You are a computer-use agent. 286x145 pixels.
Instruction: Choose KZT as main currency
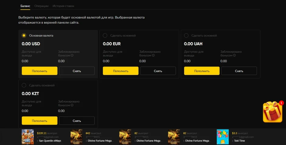point(24,85)
